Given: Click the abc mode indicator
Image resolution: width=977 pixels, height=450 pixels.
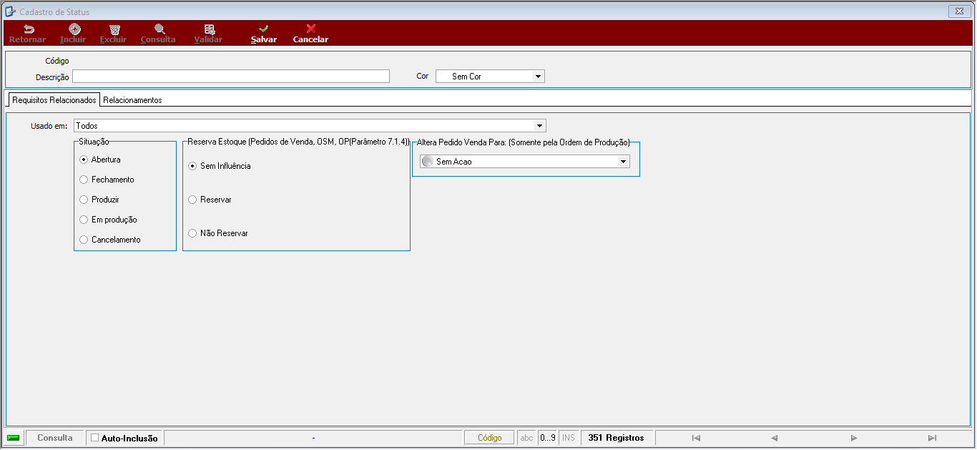Looking at the screenshot, I should tap(526, 438).
